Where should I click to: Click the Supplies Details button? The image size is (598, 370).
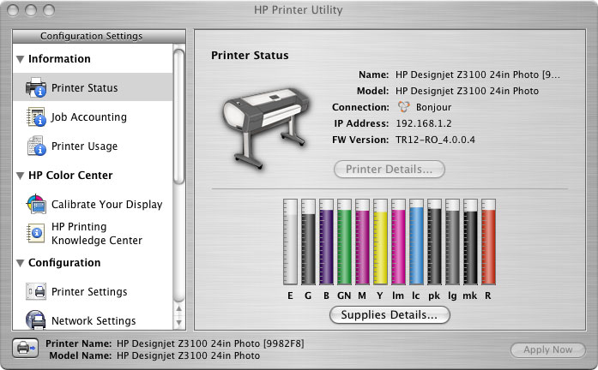(x=390, y=315)
